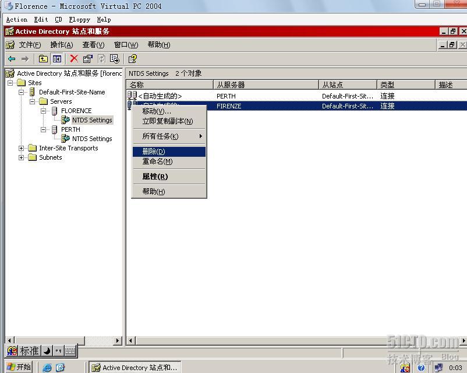Expand the Inter-Site Transports node
This screenshot has height=373, width=467.
tap(21, 148)
